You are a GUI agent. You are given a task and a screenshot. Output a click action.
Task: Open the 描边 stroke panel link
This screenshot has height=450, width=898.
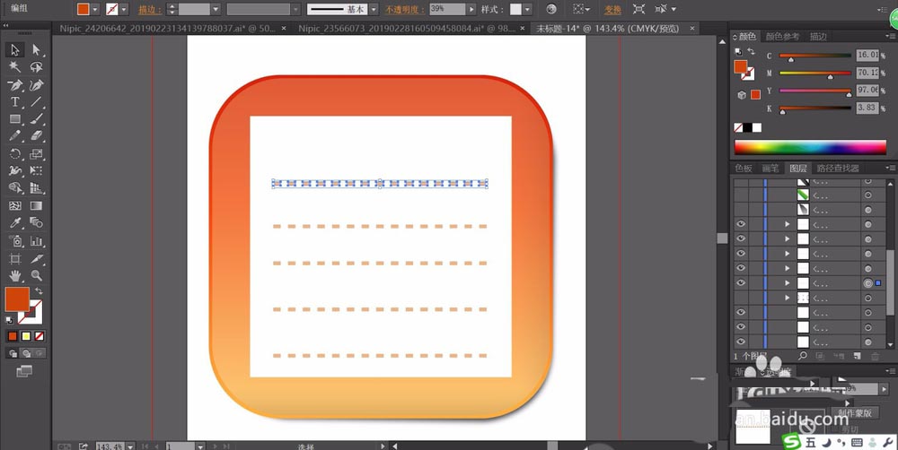point(150,10)
